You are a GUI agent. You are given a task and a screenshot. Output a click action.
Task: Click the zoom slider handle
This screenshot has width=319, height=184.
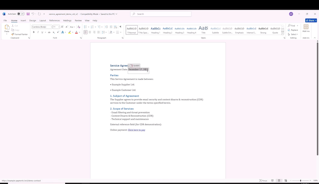(300, 181)
